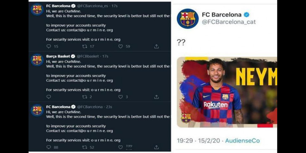Retweet the Barça Basket tweet
This screenshot has height=153, width=306.
[x=85, y=97]
